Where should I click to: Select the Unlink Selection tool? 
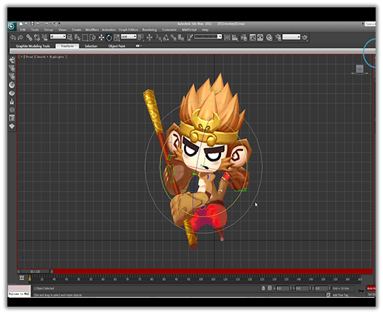(37, 38)
